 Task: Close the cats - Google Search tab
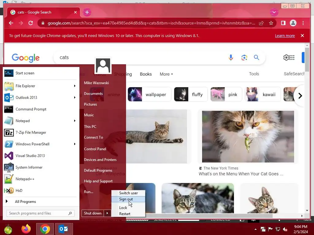tap(75, 12)
